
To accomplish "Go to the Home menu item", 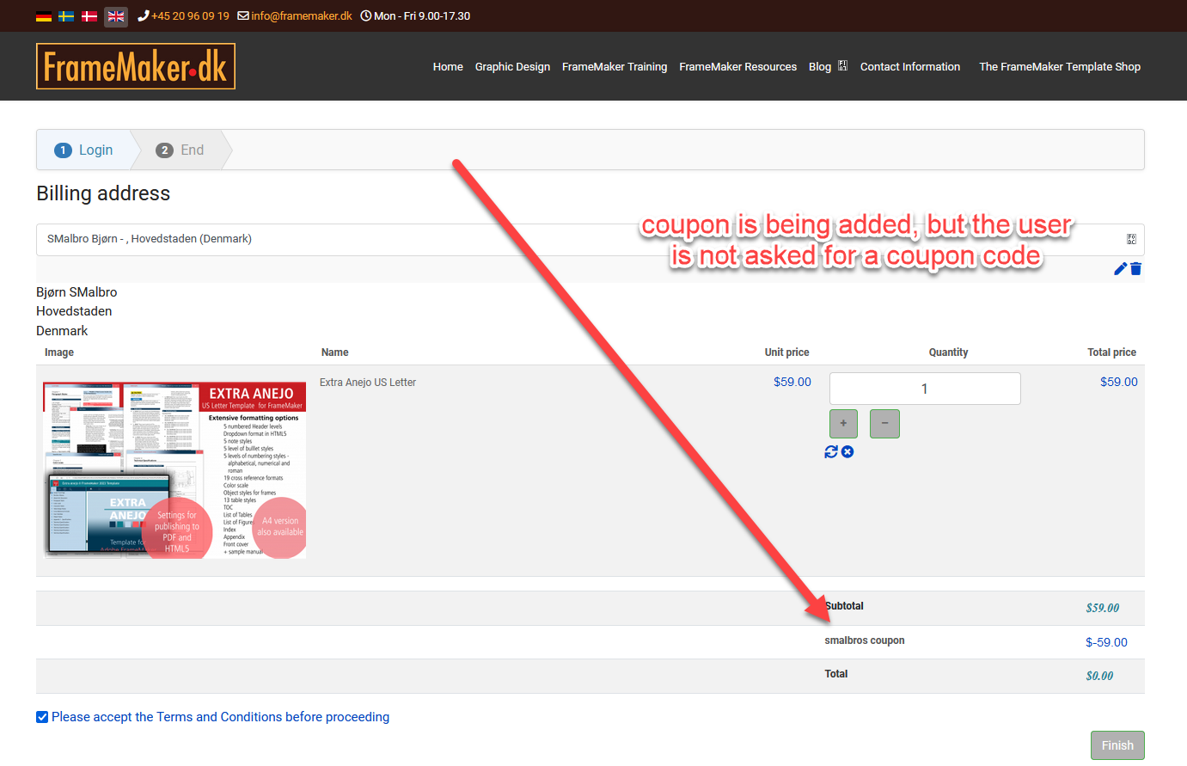I will 448,66.
